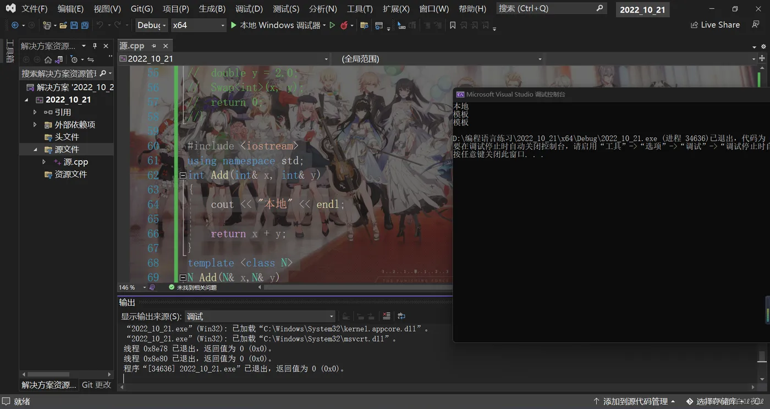Start without debugging using the outline play icon

tap(332, 25)
